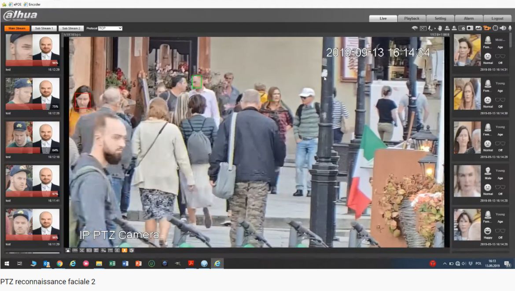The width and height of the screenshot is (515, 291).
Task: Open face match thumbnail at 16:12:29
Action: 33,50
